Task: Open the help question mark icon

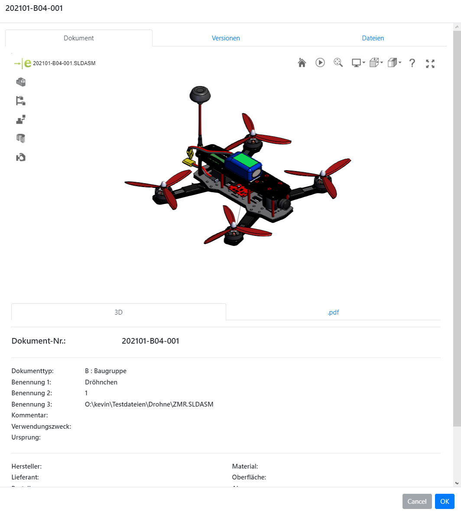Action: 412,63
